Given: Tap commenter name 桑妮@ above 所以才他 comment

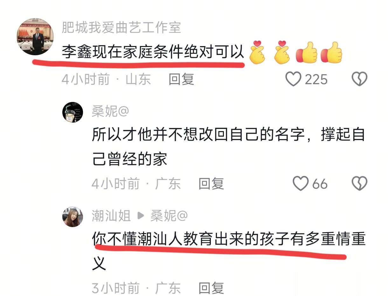Looking at the screenshot, I should (110, 111).
